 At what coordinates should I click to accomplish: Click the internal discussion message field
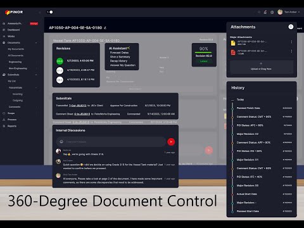111,142
